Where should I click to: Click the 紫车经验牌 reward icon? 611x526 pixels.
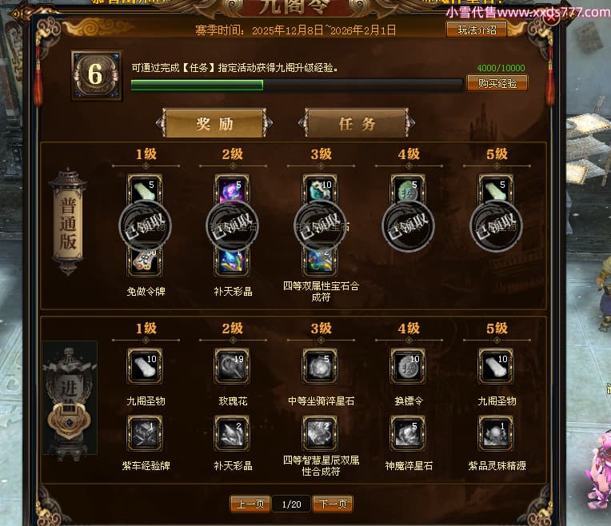145,433
